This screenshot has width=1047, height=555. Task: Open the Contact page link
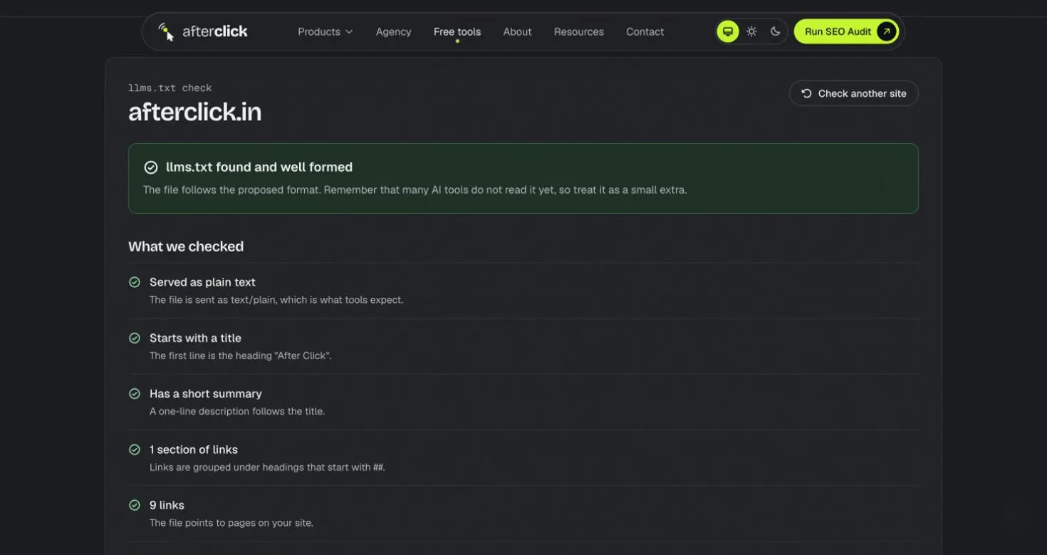point(645,31)
